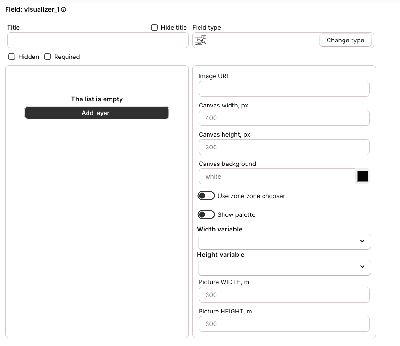Click the visualizer field type icon
The height and width of the screenshot is (346, 400).
coord(200,40)
